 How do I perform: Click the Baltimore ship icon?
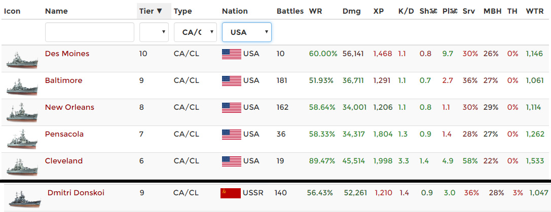point(22,86)
